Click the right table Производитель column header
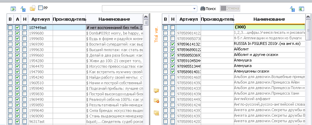Image resolution: width=312 pixels, height=125 pixels. pyautogui.click(x=217, y=19)
